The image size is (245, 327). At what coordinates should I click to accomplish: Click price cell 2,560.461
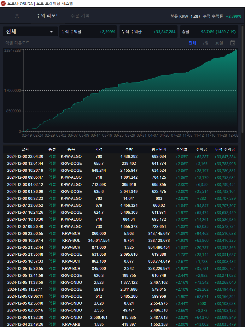tap(99, 318)
